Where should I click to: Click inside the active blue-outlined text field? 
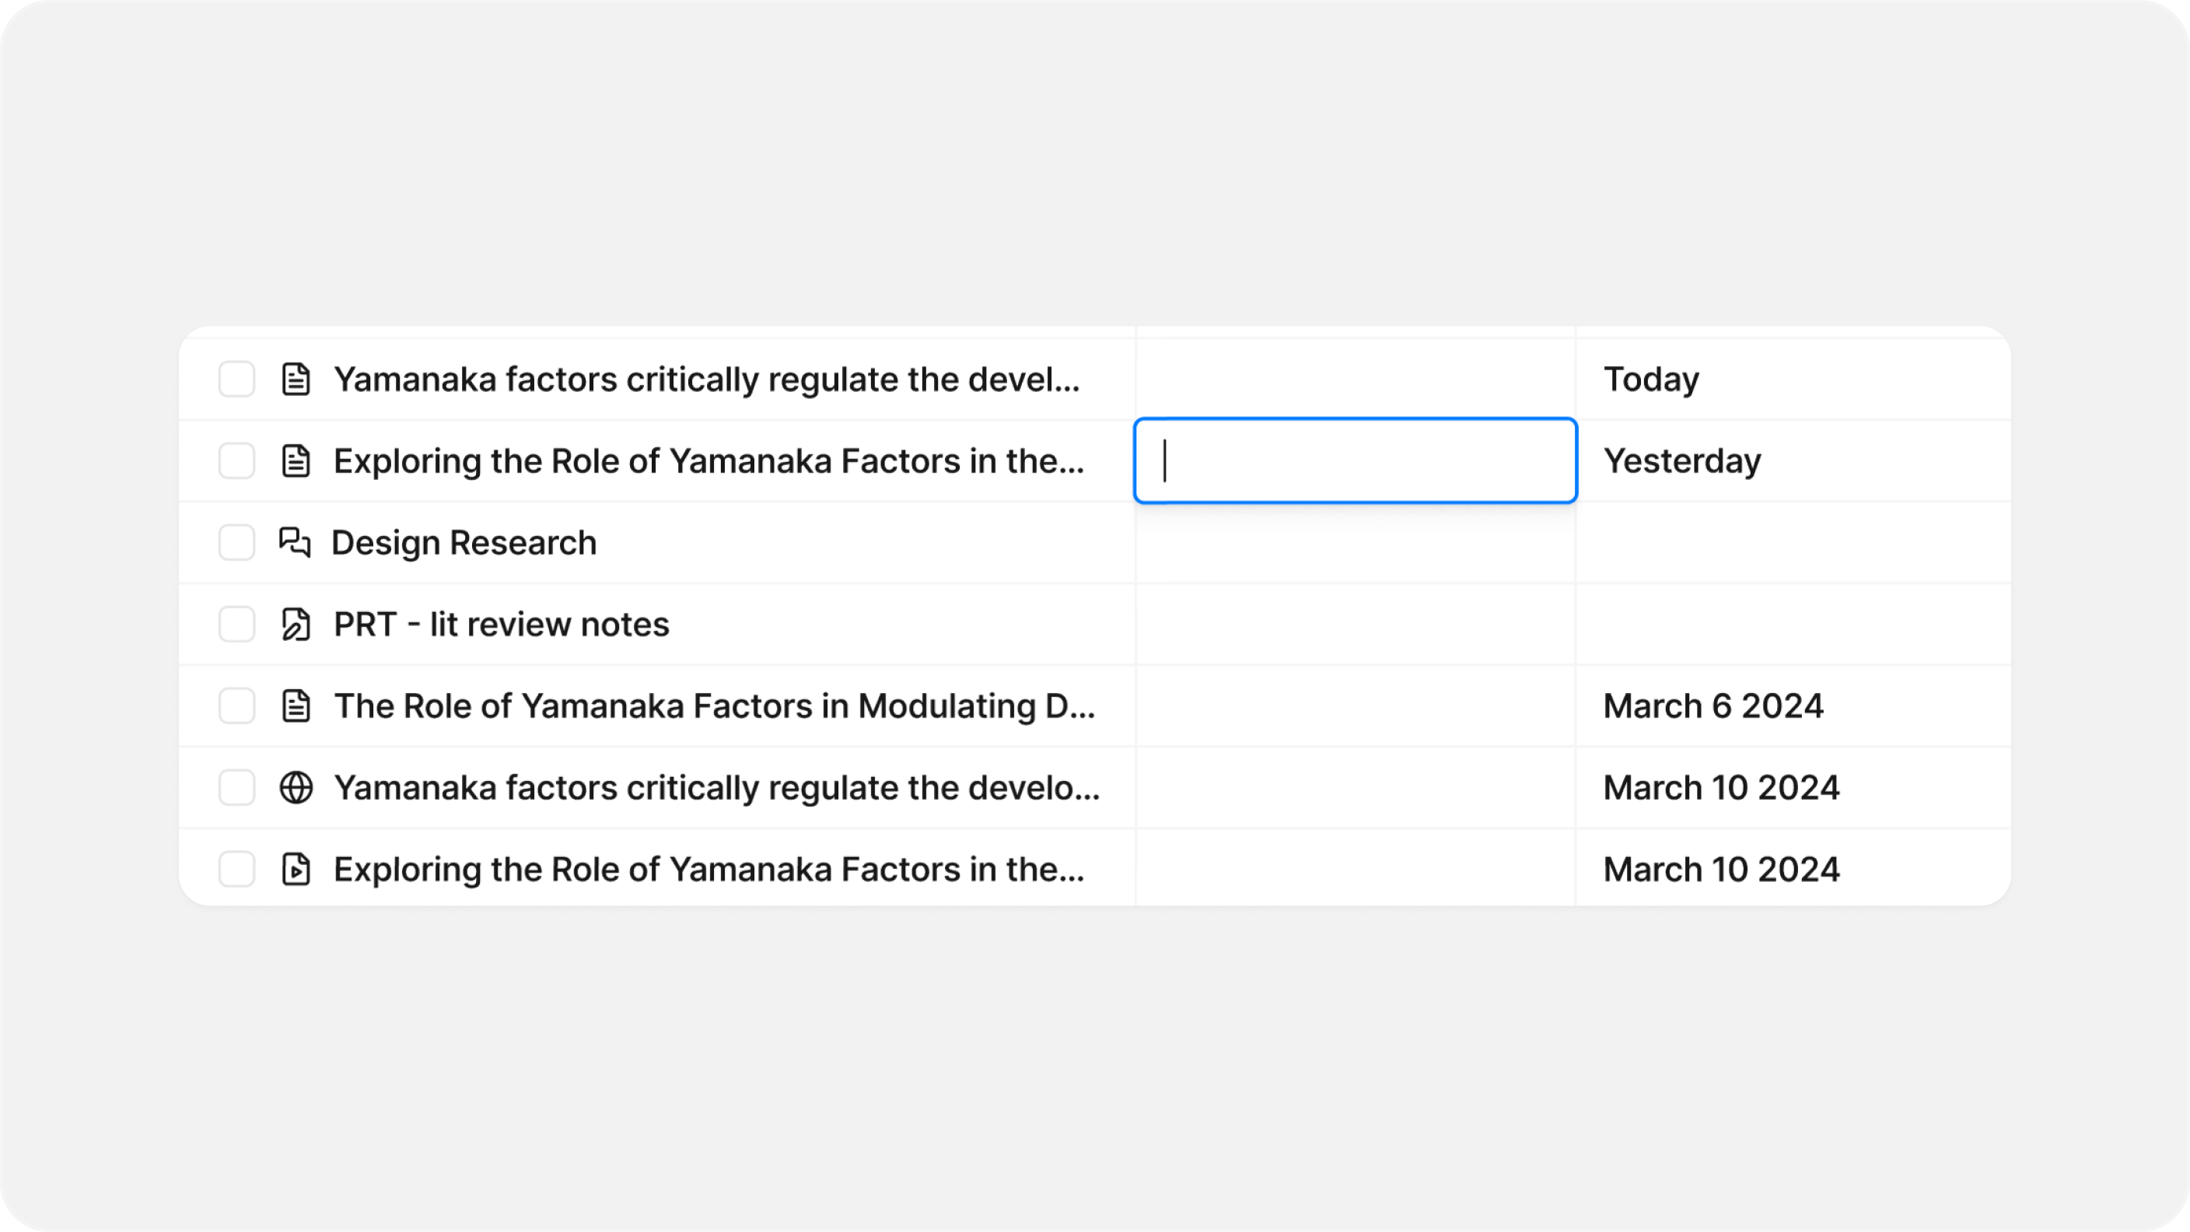click(1353, 460)
